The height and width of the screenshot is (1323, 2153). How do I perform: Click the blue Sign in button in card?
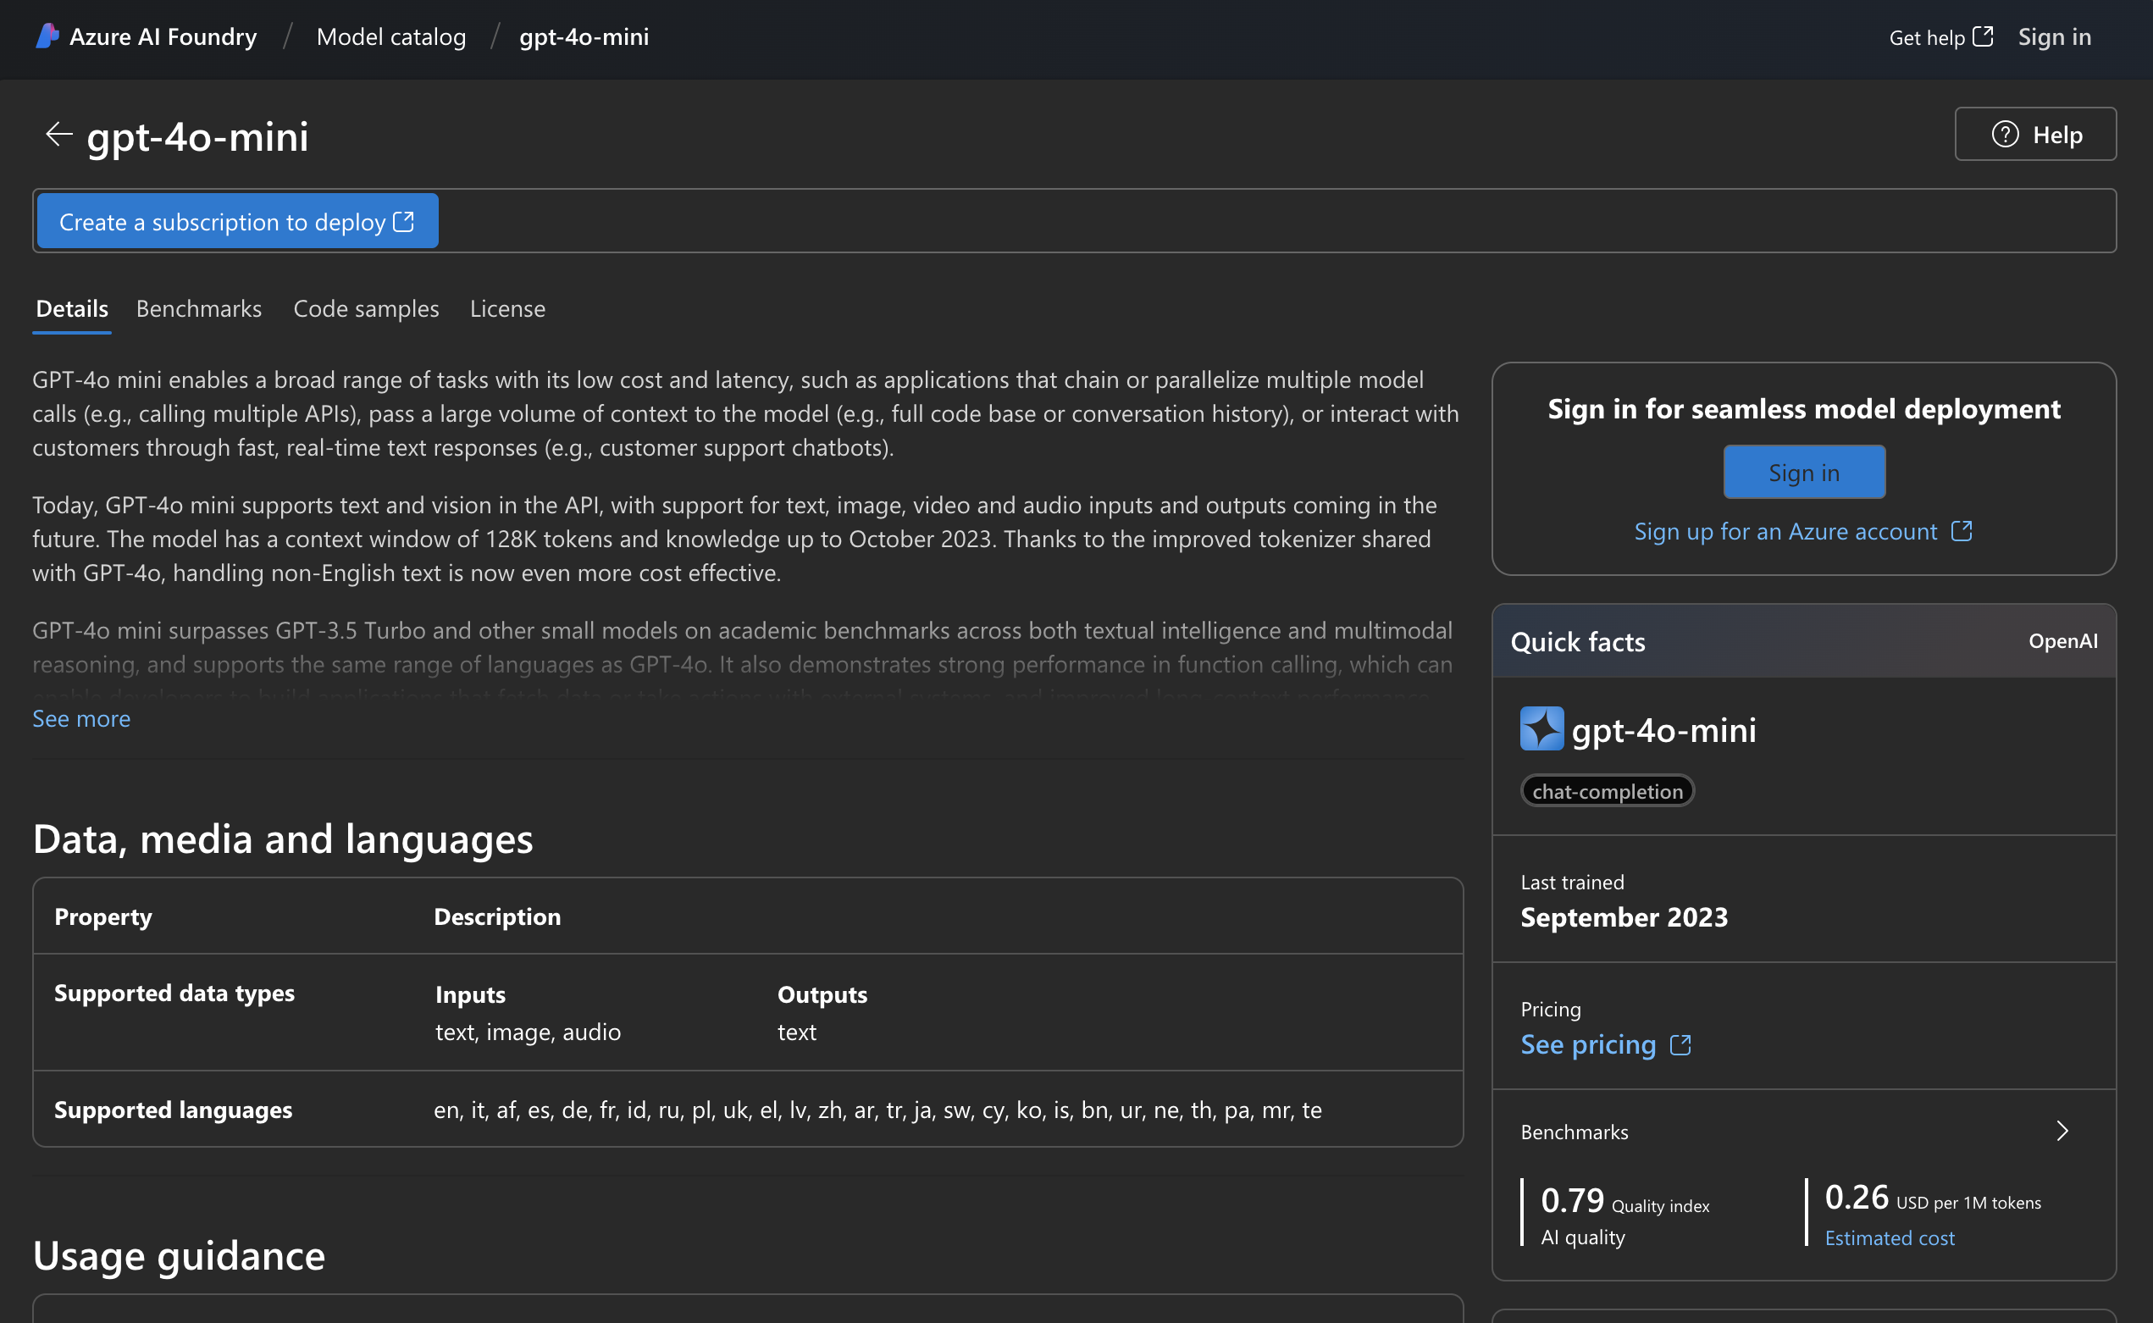pos(1804,473)
